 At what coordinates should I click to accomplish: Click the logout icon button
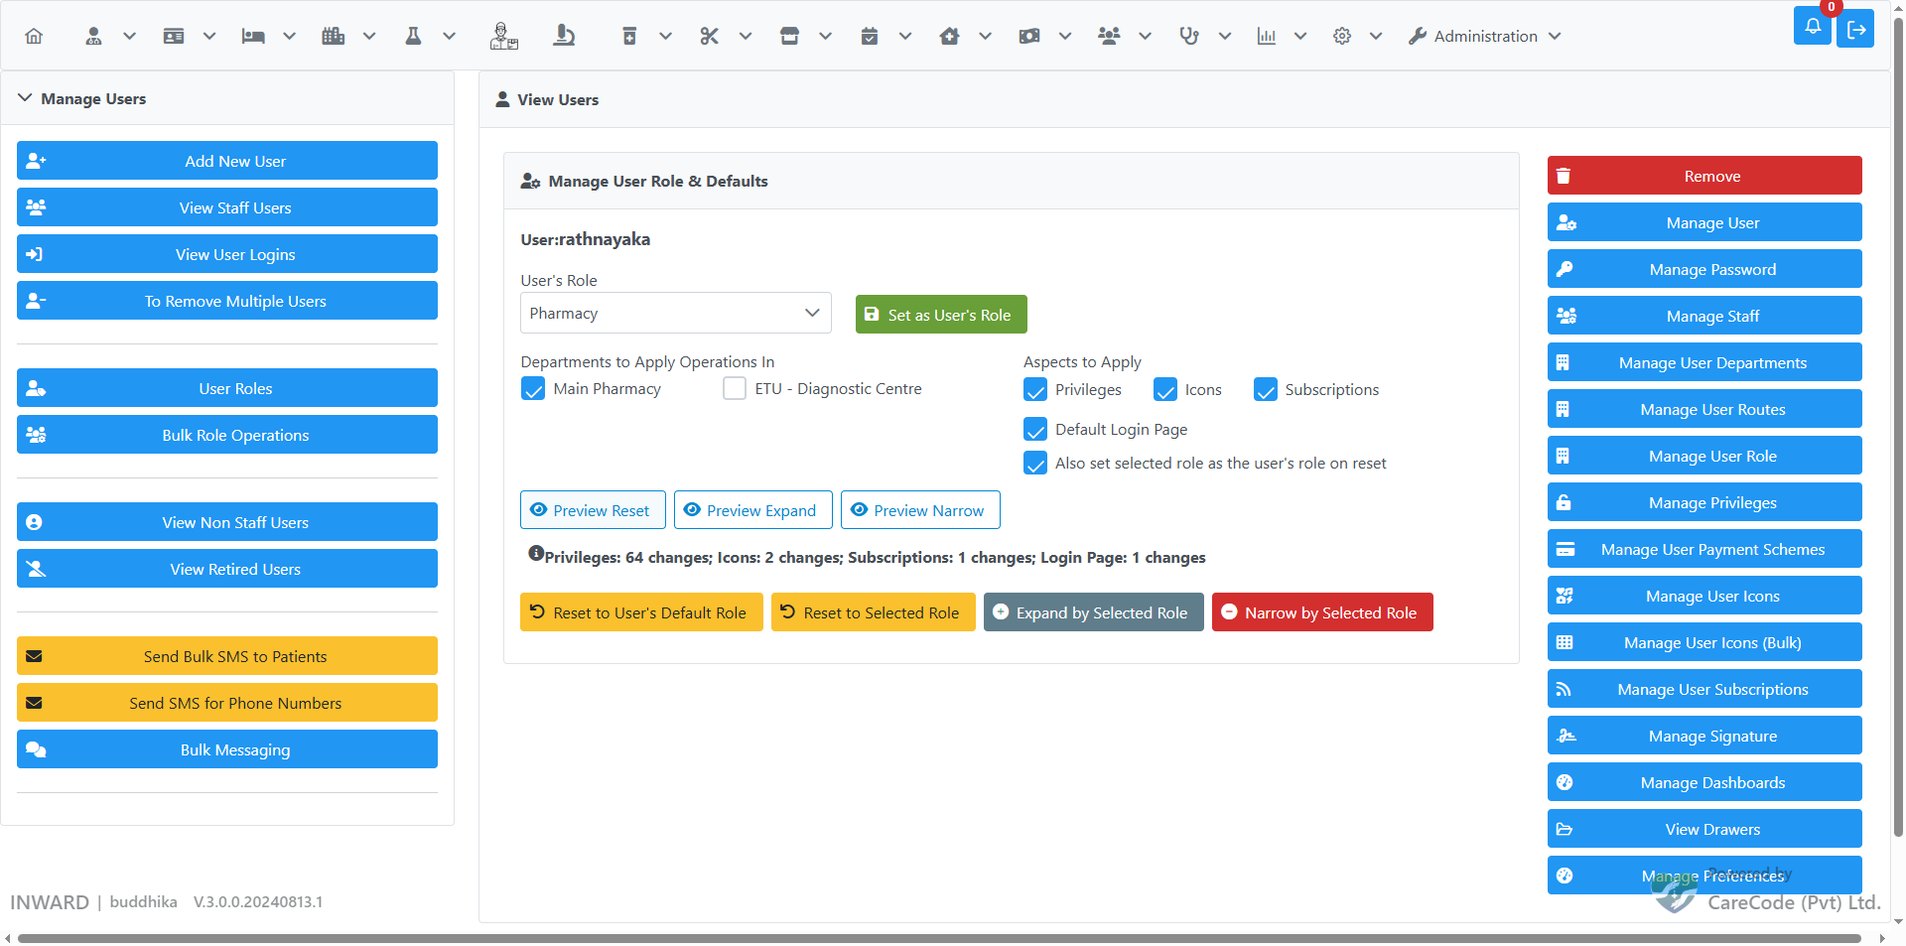point(1855,30)
